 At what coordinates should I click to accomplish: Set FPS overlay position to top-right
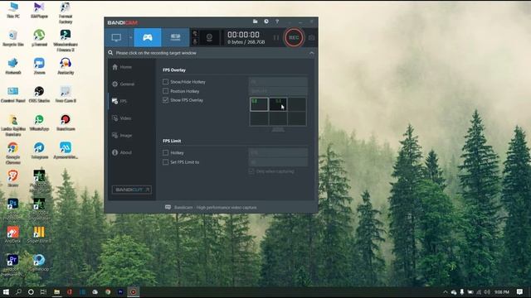point(297,104)
